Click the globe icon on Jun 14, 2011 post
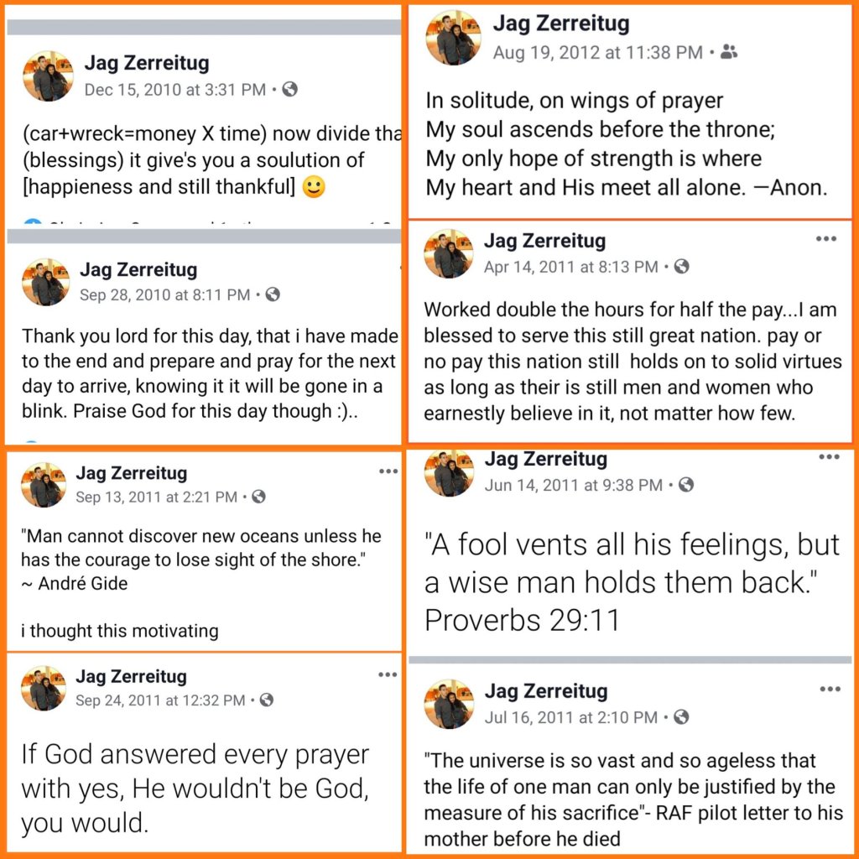The image size is (859, 859). pyautogui.click(x=686, y=484)
